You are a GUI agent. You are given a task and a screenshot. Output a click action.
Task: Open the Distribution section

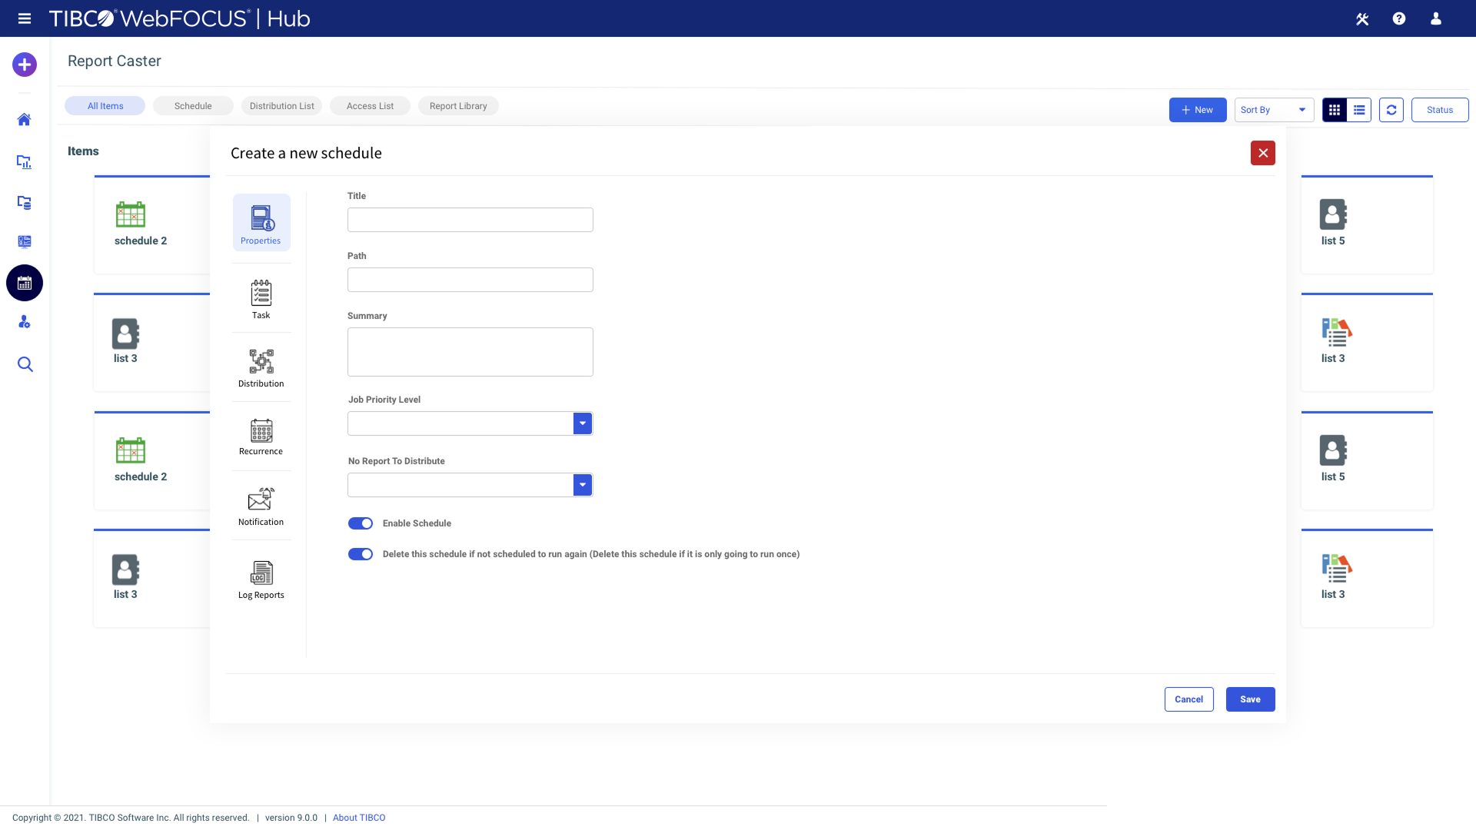pos(261,367)
